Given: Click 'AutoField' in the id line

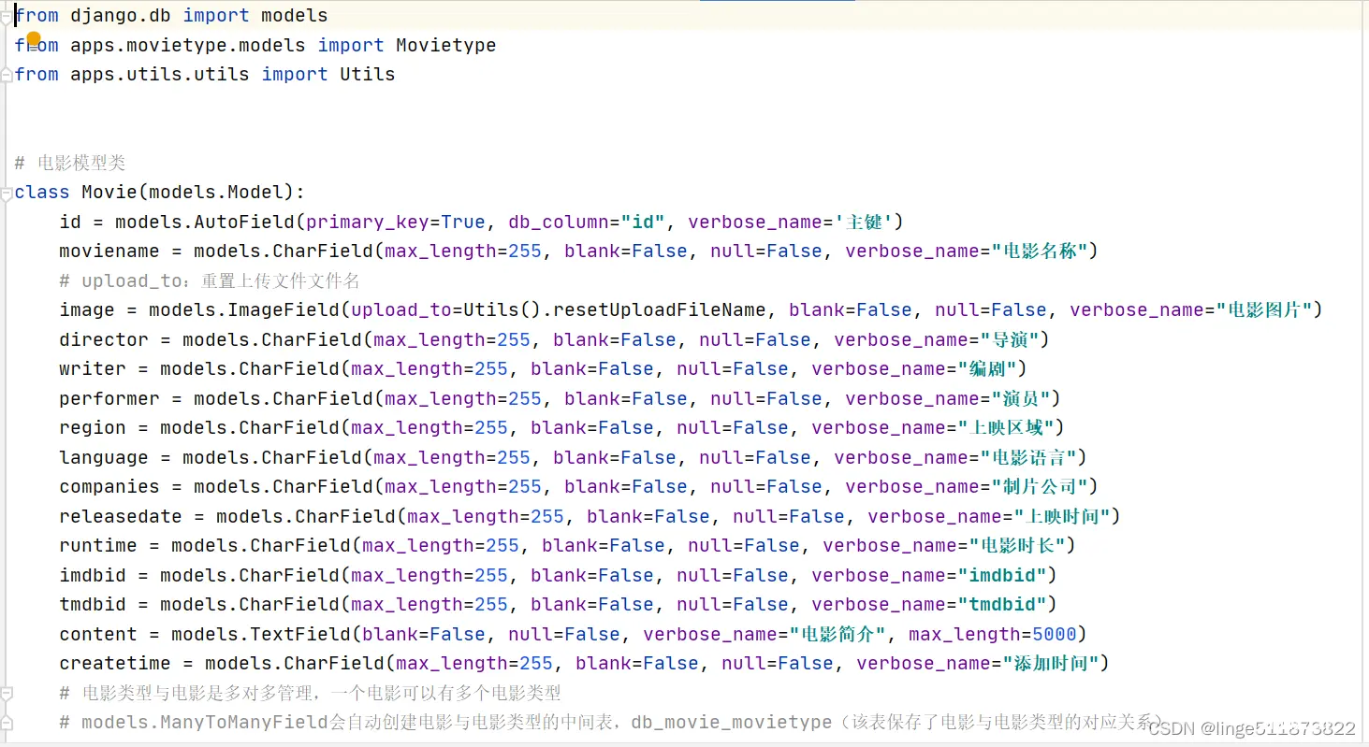Looking at the screenshot, I should pyautogui.click(x=244, y=222).
